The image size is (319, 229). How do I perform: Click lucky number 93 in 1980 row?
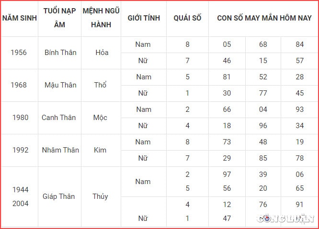click(x=300, y=109)
